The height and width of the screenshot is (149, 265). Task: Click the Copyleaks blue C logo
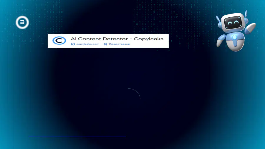tap(59, 41)
